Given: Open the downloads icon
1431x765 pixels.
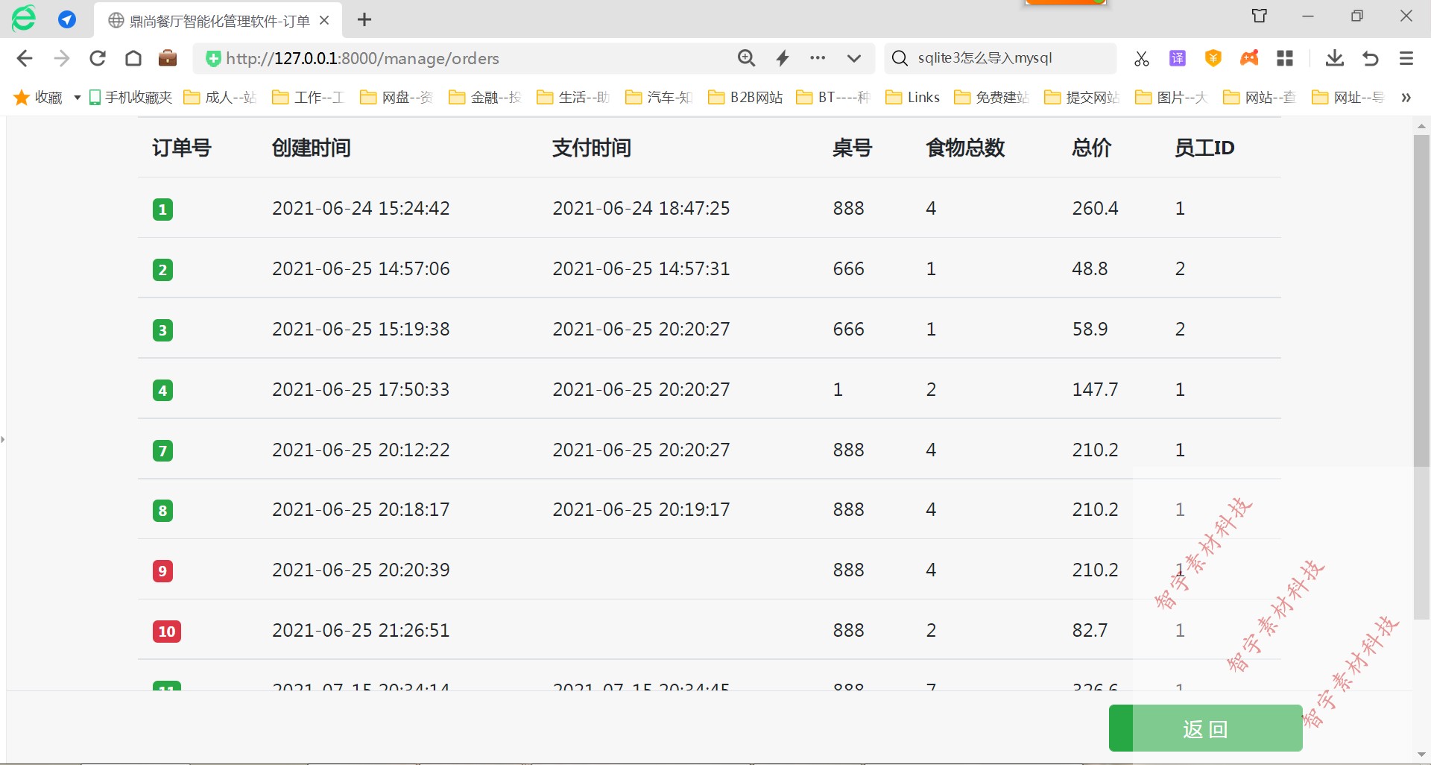Looking at the screenshot, I should tap(1335, 58).
